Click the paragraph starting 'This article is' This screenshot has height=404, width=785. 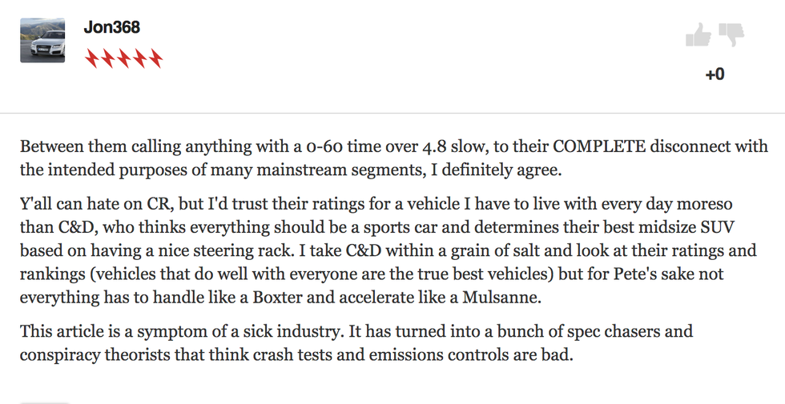coord(356,343)
